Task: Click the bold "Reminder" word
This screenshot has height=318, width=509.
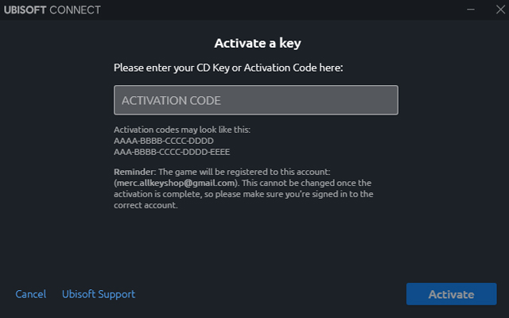Action: pyautogui.click(x=135, y=173)
